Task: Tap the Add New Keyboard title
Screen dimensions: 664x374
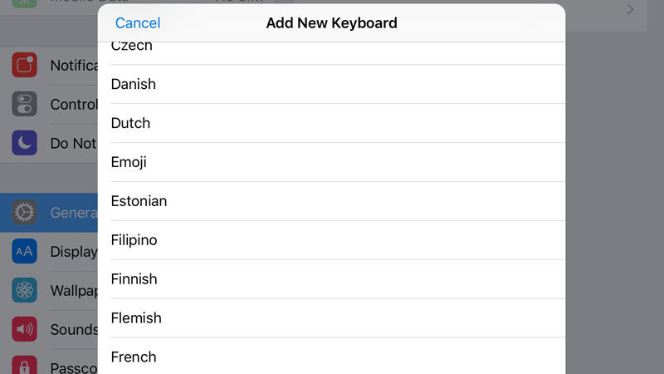Action: coord(331,23)
